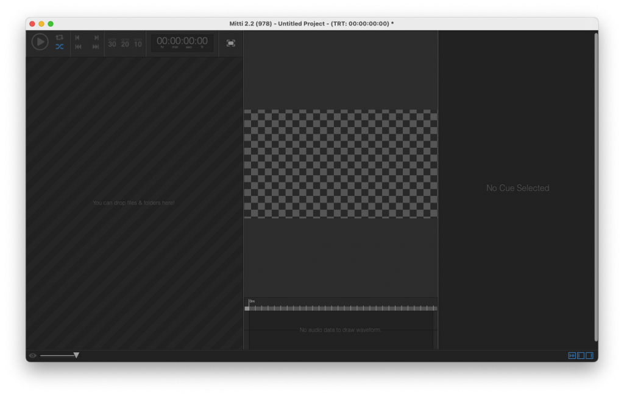Image resolution: width=624 pixels, height=396 pixels.
Task: Click the checkerboard video preview area
Action: (341, 164)
